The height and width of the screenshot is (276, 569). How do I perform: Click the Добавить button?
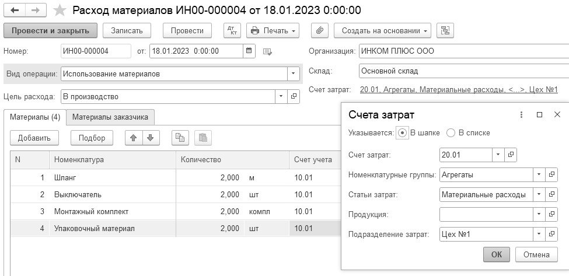pos(34,138)
